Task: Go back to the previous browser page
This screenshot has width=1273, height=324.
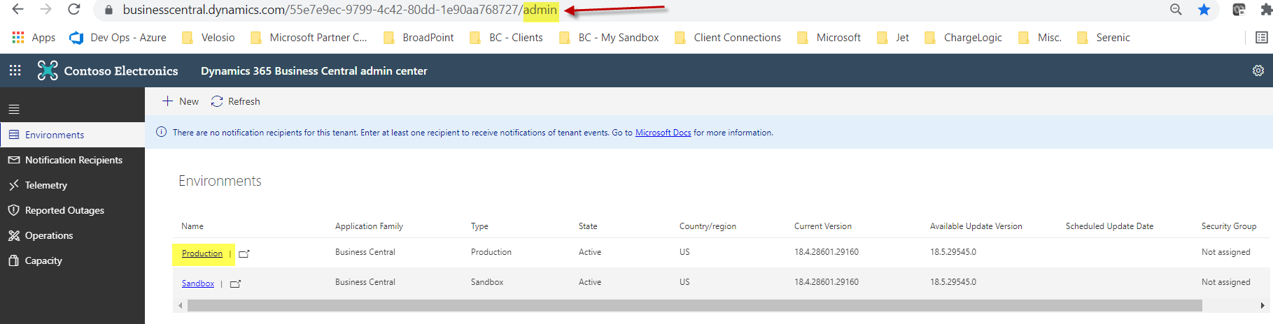Action: pyautogui.click(x=18, y=9)
